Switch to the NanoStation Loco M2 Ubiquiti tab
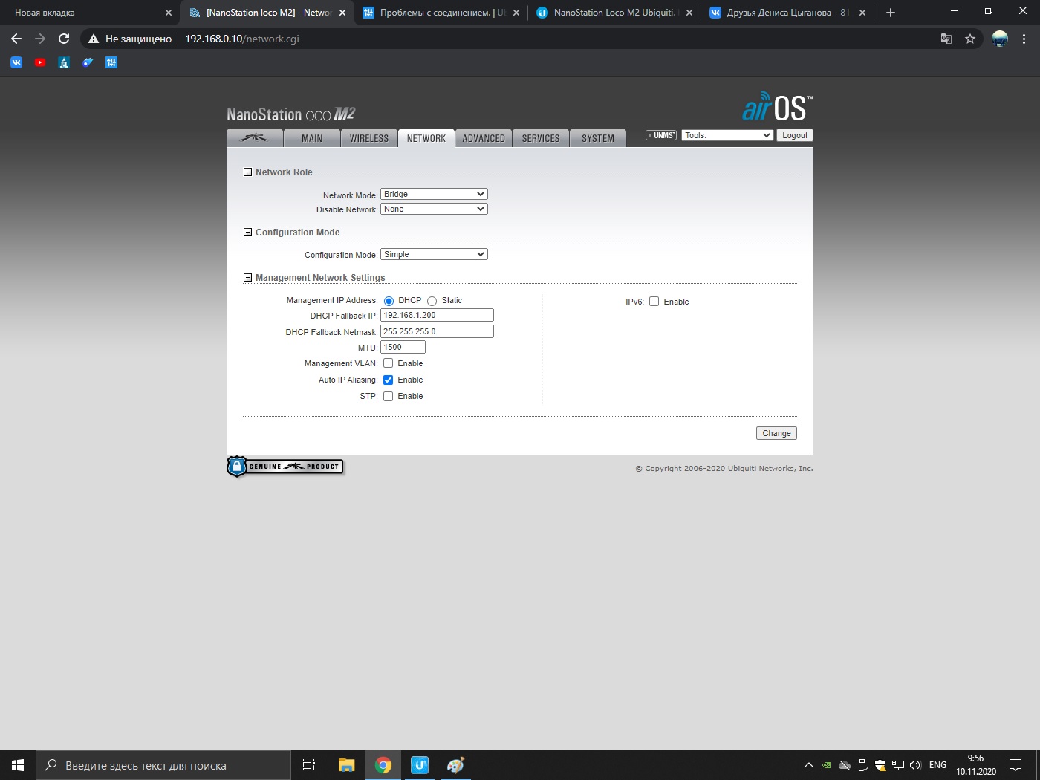This screenshot has height=780, width=1040. point(614,13)
